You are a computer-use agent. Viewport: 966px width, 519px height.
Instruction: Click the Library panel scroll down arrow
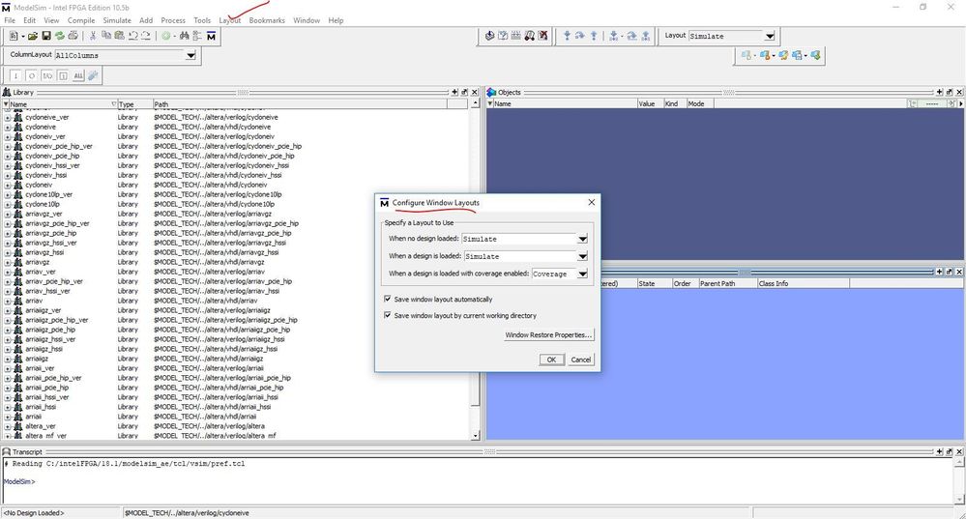coord(475,435)
